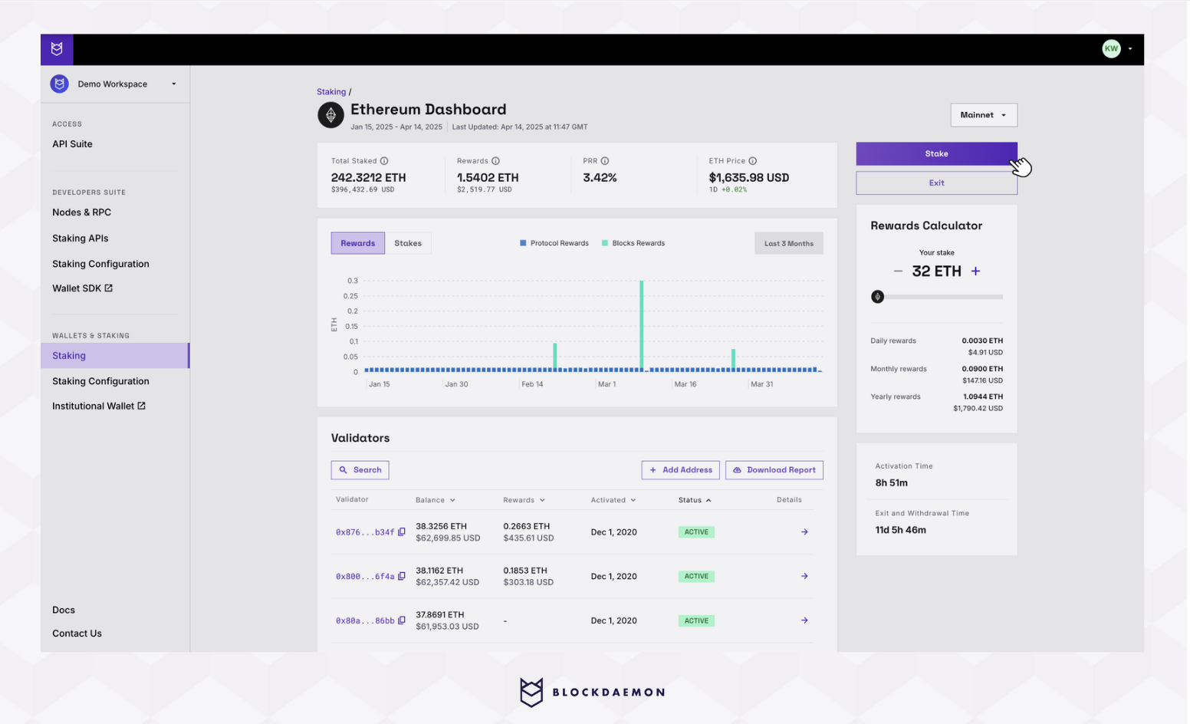Sort validators by Activated column
1190x724 pixels.
613,500
